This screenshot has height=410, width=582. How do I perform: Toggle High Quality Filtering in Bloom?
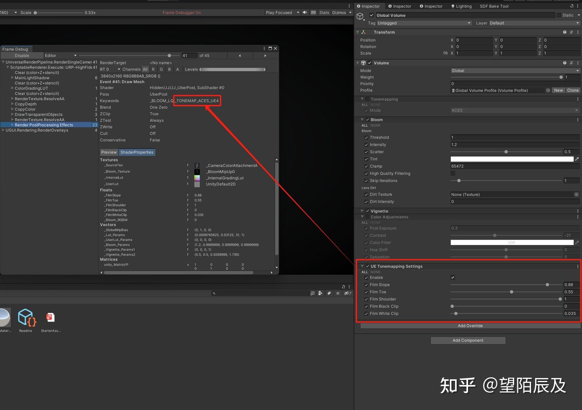tap(453, 173)
